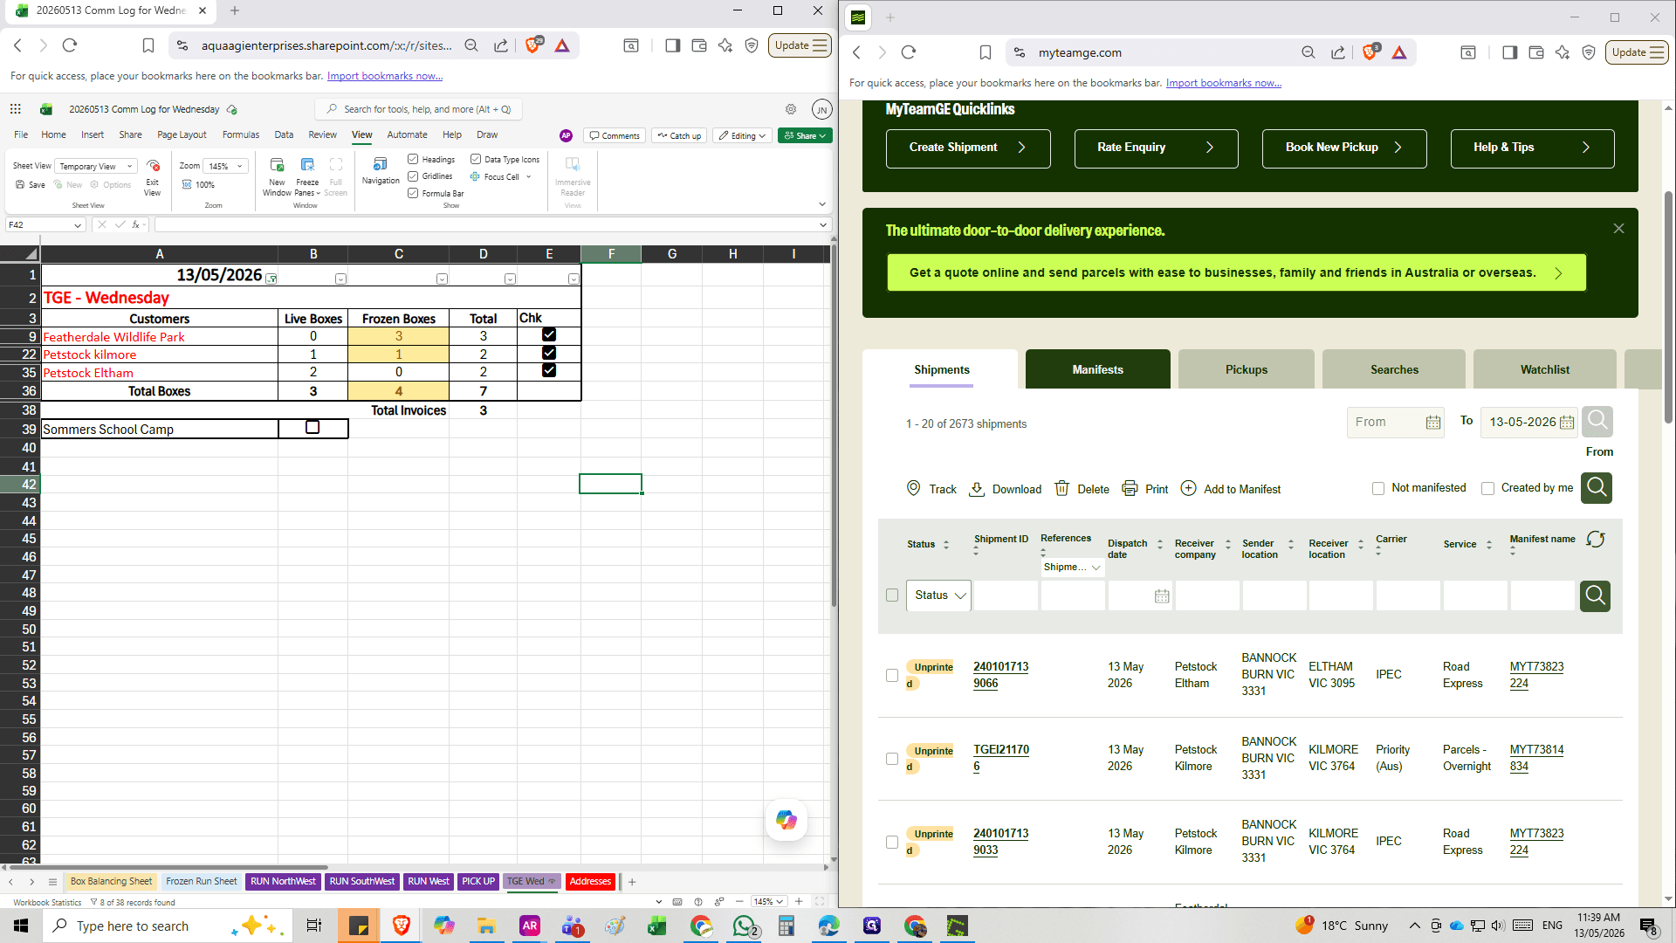Screen dimensions: 1676x943
Task: Open Navigation pane icon in Excel
Action: [x=380, y=164]
